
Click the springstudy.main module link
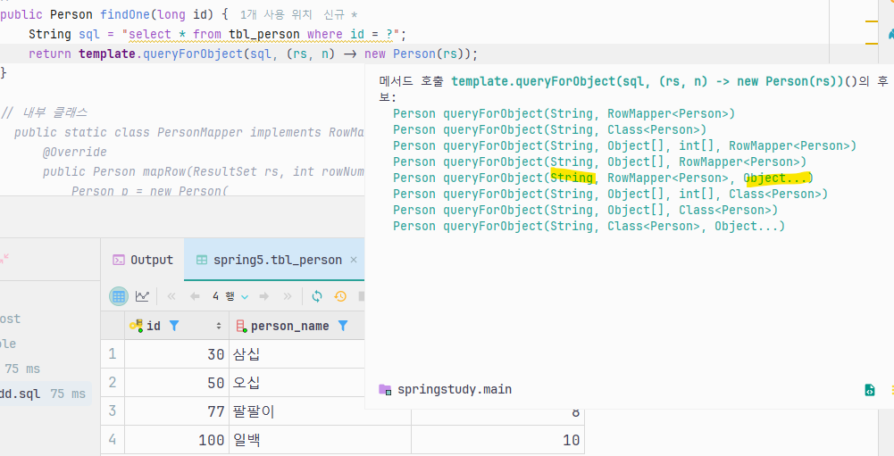click(x=455, y=390)
